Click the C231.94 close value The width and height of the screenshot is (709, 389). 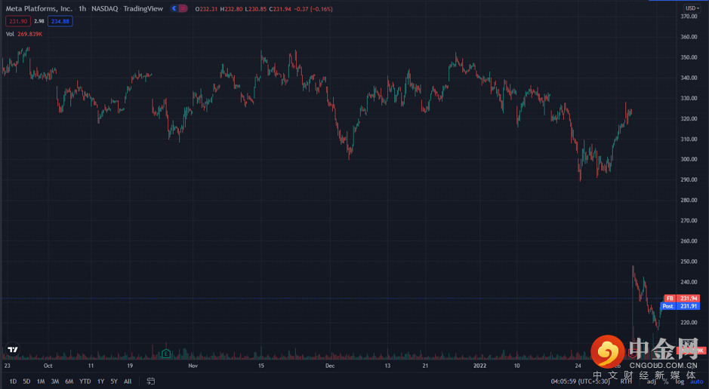(x=280, y=9)
